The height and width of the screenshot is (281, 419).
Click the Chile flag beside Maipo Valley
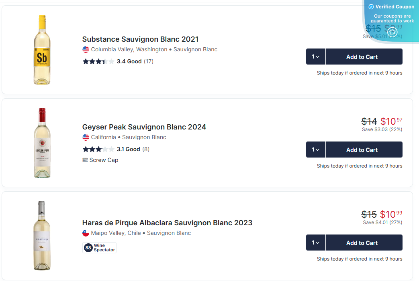(x=86, y=233)
